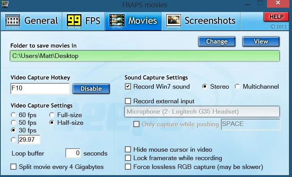
Task: Click View to open movies folder
Action: click(261, 41)
